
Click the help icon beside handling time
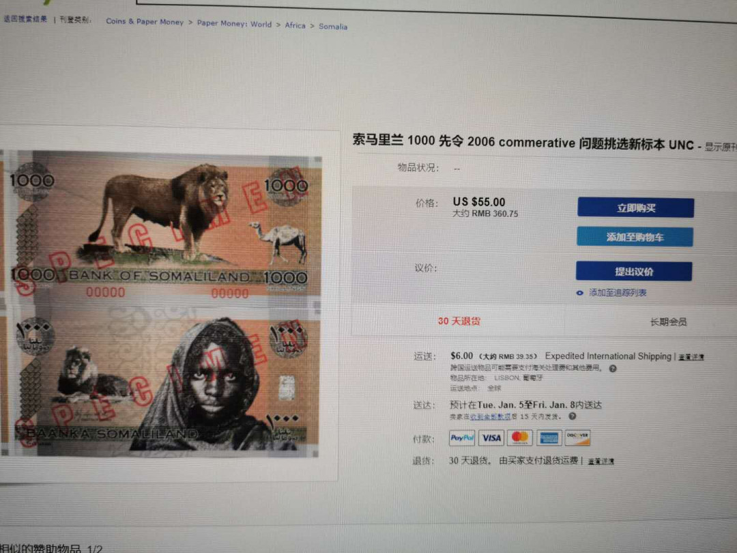[572, 416]
